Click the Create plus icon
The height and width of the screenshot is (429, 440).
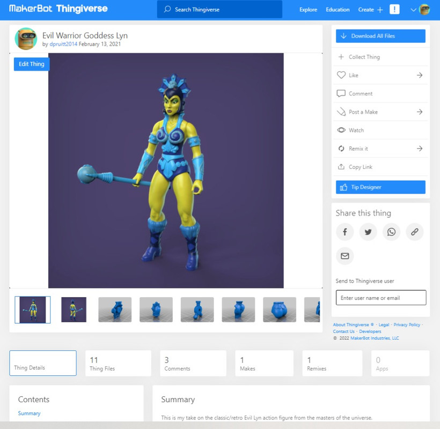(380, 10)
